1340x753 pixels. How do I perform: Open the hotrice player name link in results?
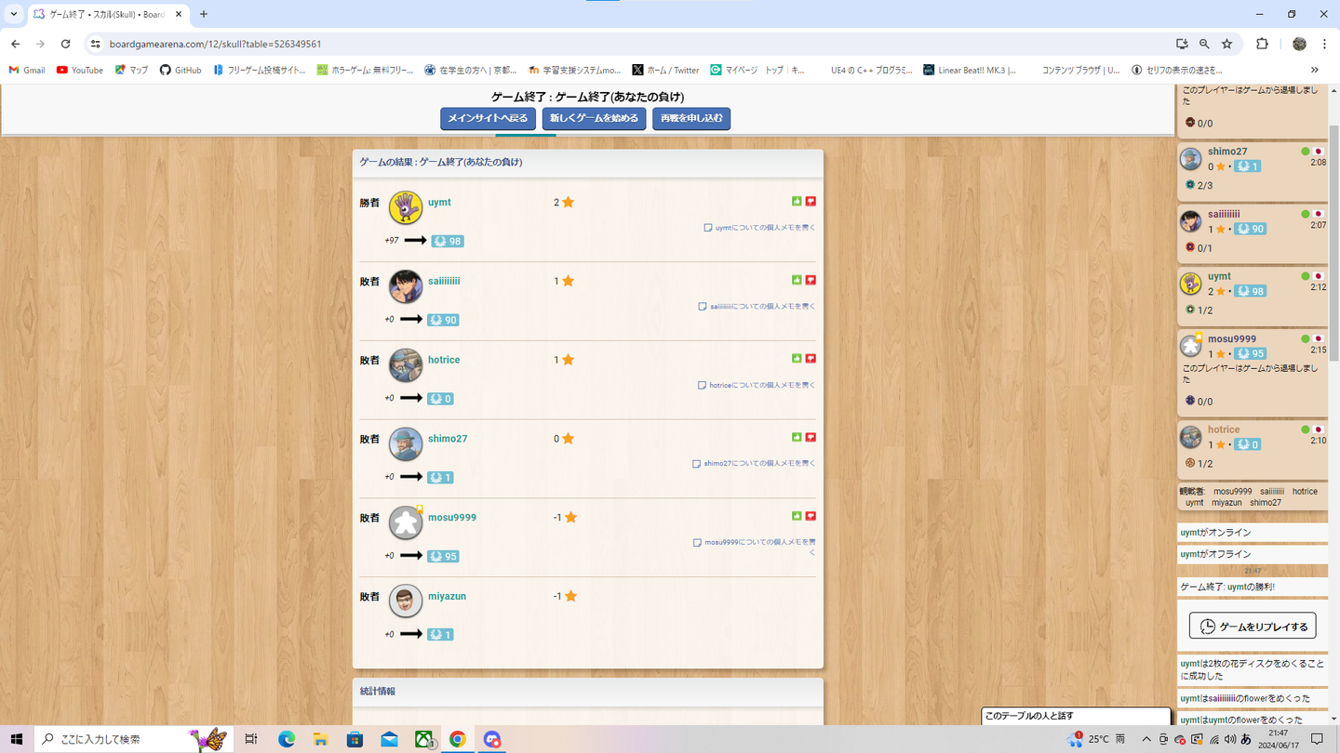(x=444, y=360)
